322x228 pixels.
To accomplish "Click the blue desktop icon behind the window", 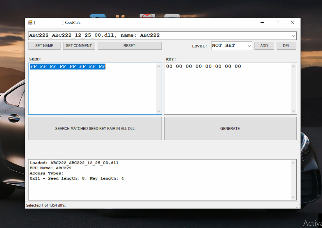I will [x=97, y=16].
